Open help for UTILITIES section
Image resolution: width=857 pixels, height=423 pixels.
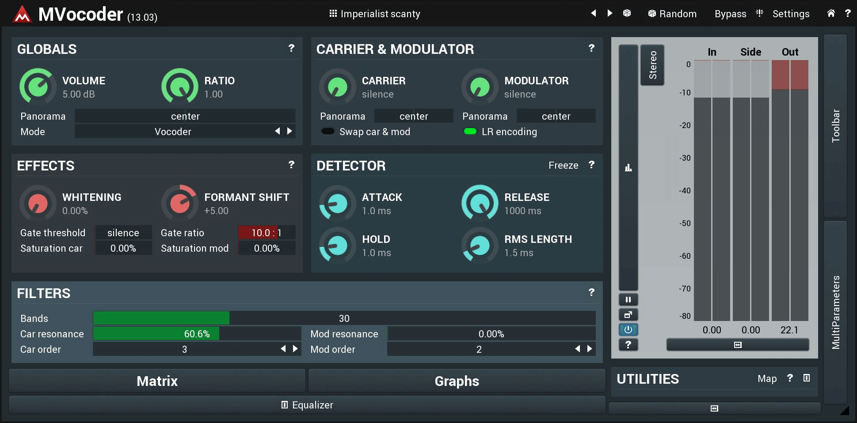pyautogui.click(x=790, y=378)
